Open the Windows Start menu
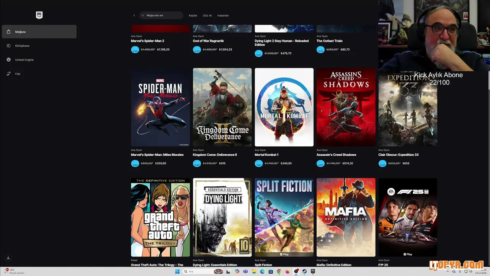The image size is (490, 276). coord(177,271)
